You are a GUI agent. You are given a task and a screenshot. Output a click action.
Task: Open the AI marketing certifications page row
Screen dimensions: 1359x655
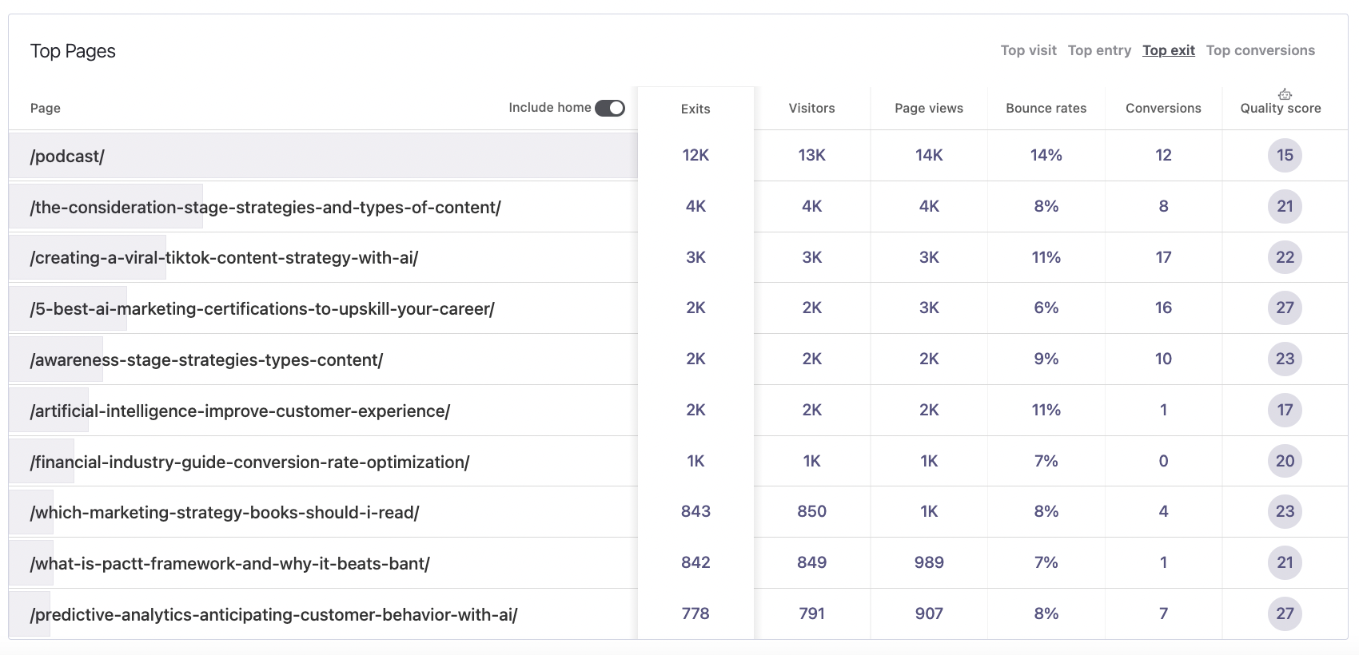(x=262, y=309)
